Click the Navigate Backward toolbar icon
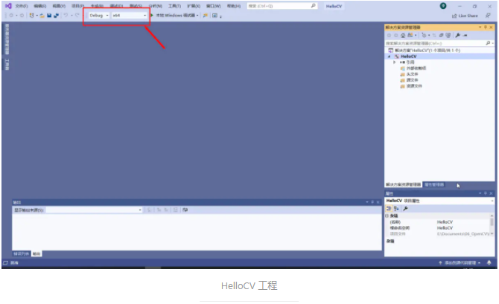The image size is (499, 304). tap(11, 16)
